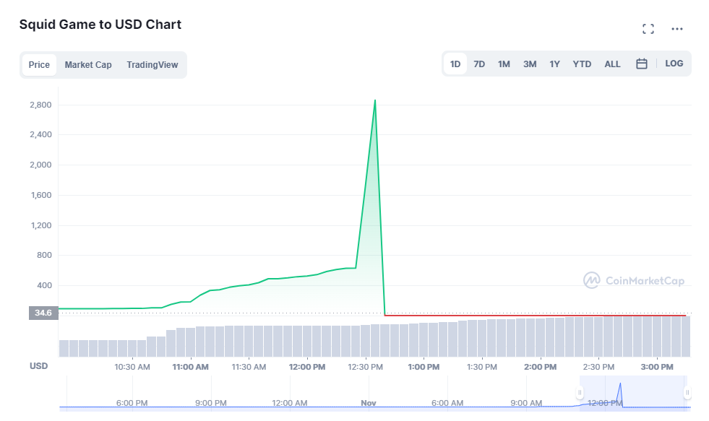
Task: Click the highlighted window in range navigator
Action: [634, 393]
